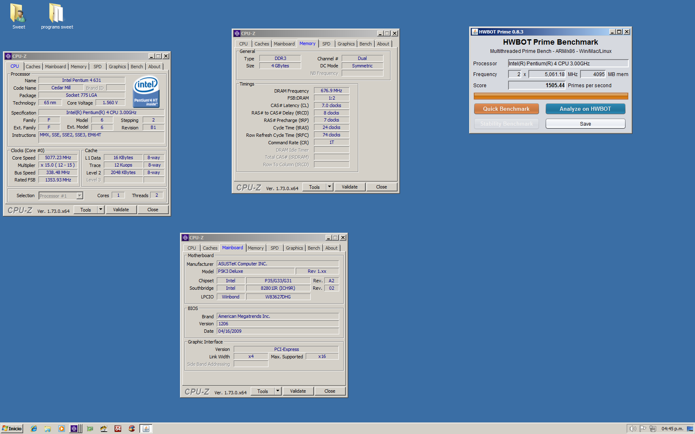Click the CAS# Latency 7.0 clocks value
Screen dimensions: 695x434
pos(331,106)
